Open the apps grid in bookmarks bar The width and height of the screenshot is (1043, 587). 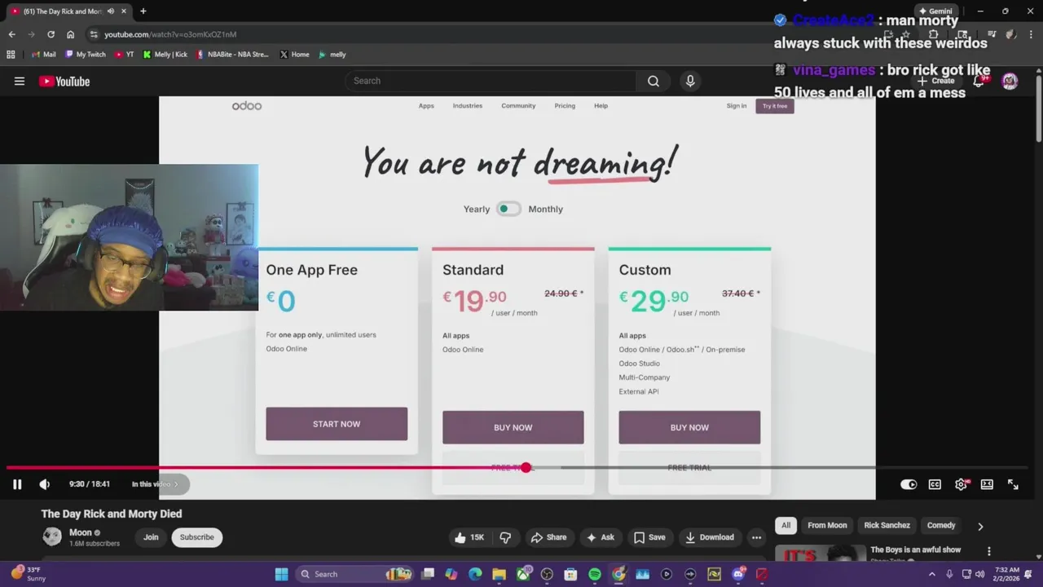coord(11,55)
